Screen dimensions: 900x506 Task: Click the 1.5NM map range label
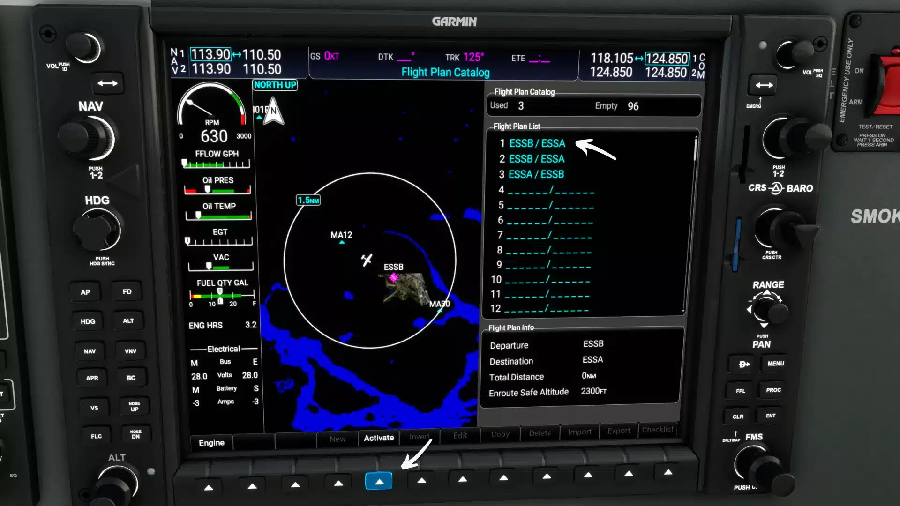(x=308, y=200)
